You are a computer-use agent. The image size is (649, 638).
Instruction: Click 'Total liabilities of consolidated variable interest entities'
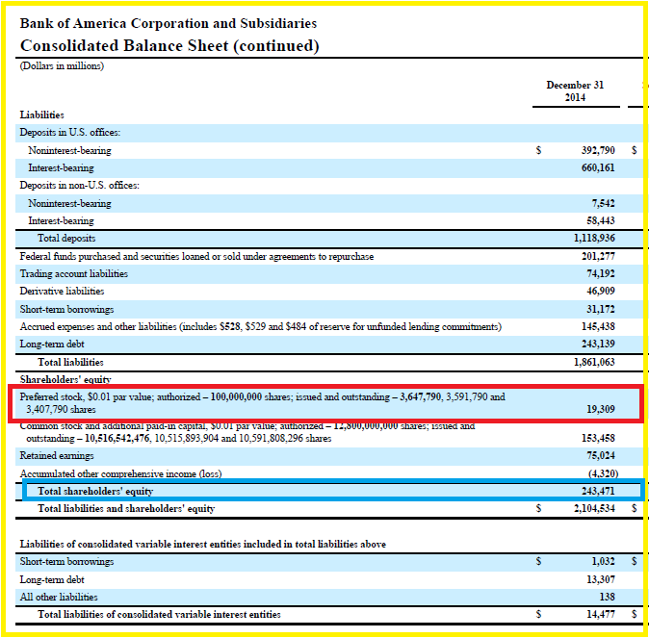tap(159, 614)
